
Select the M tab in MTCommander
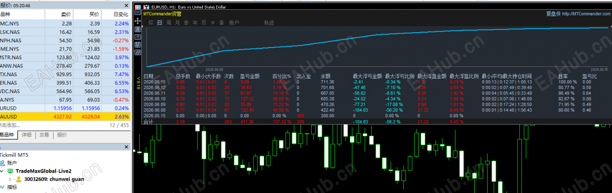coord(213,23)
